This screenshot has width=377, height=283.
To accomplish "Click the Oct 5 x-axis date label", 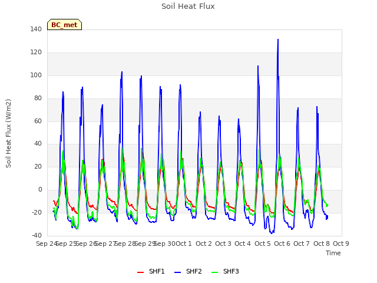I will (x=263, y=243).
